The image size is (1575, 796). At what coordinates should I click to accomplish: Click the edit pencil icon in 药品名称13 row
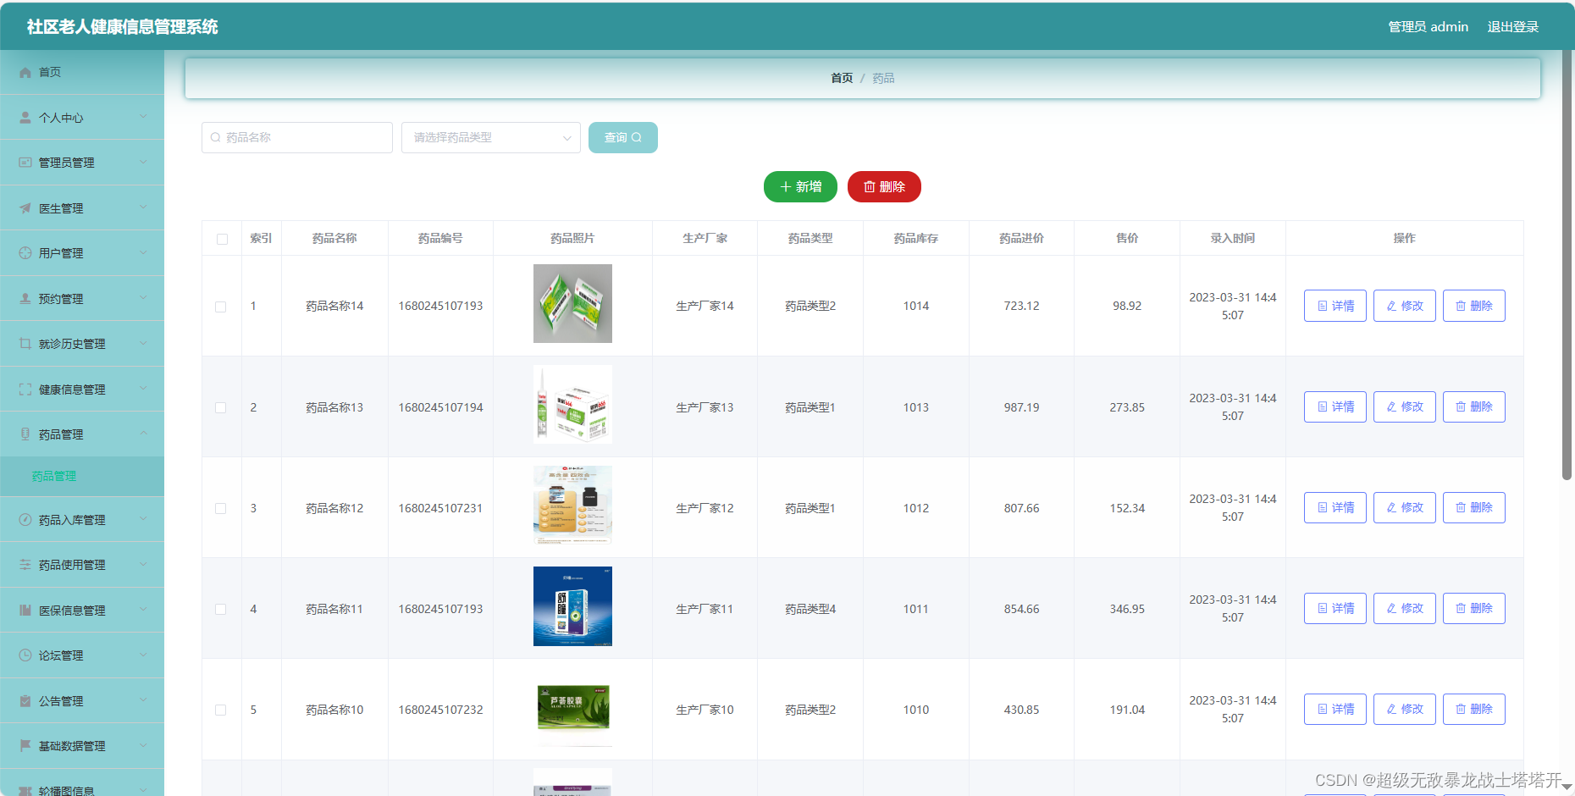click(1391, 406)
